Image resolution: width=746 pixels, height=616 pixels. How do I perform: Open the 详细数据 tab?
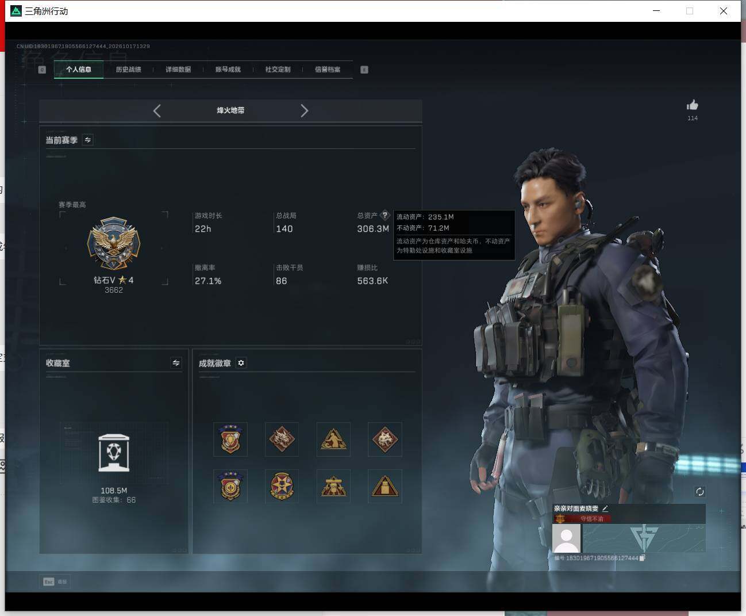[178, 70]
